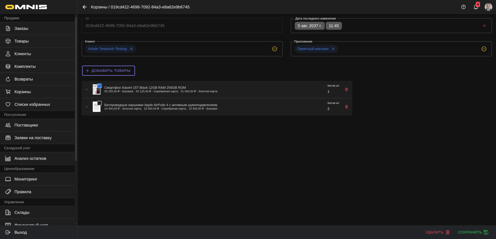Click the back arrow next to Корзины
The height and width of the screenshot is (239, 496).
85,7
